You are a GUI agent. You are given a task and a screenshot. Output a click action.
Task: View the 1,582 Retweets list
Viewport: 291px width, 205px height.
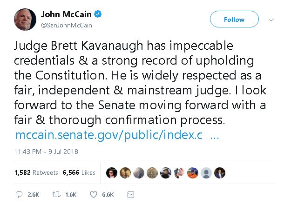[x=36, y=172]
